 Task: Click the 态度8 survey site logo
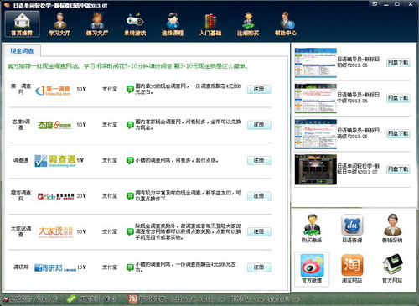click(x=54, y=125)
